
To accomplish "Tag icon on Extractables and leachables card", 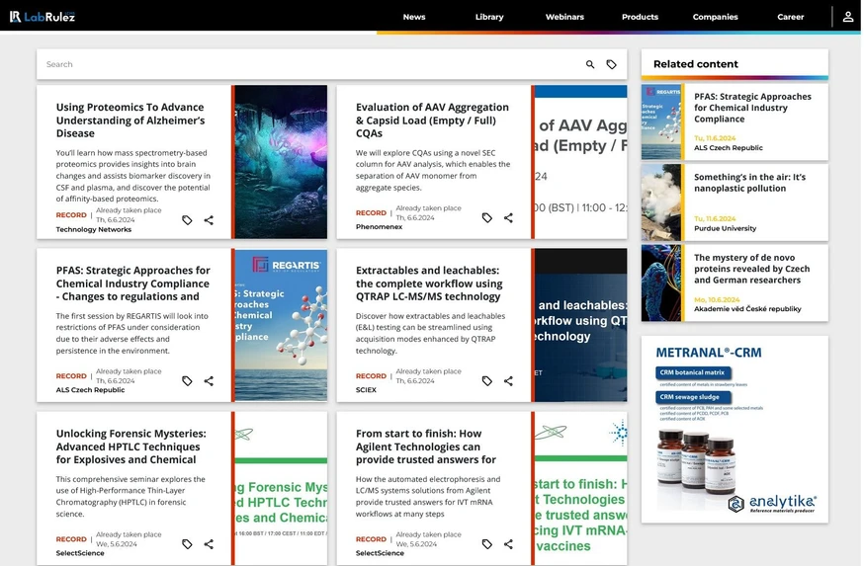I will (487, 381).
